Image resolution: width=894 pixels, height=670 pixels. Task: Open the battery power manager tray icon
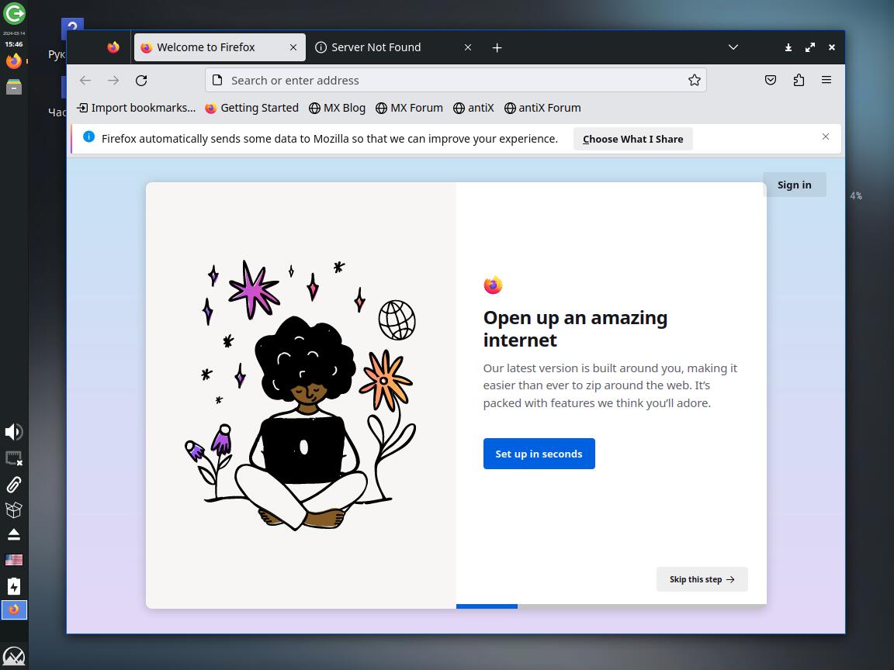pyautogui.click(x=14, y=586)
